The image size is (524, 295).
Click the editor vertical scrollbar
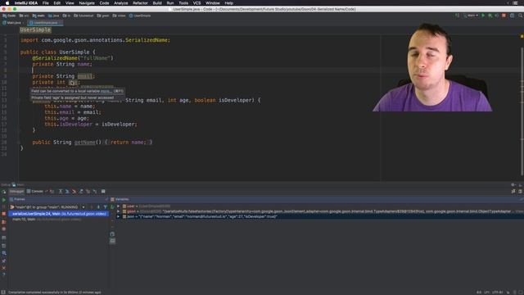(522, 111)
